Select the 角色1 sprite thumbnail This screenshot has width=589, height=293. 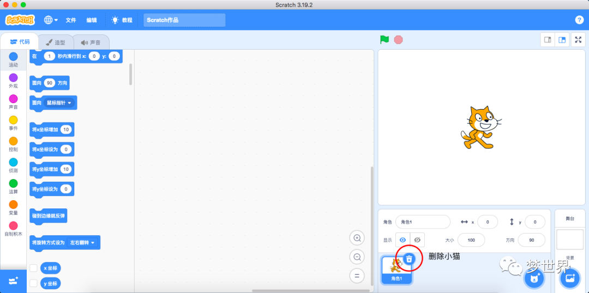click(396, 270)
